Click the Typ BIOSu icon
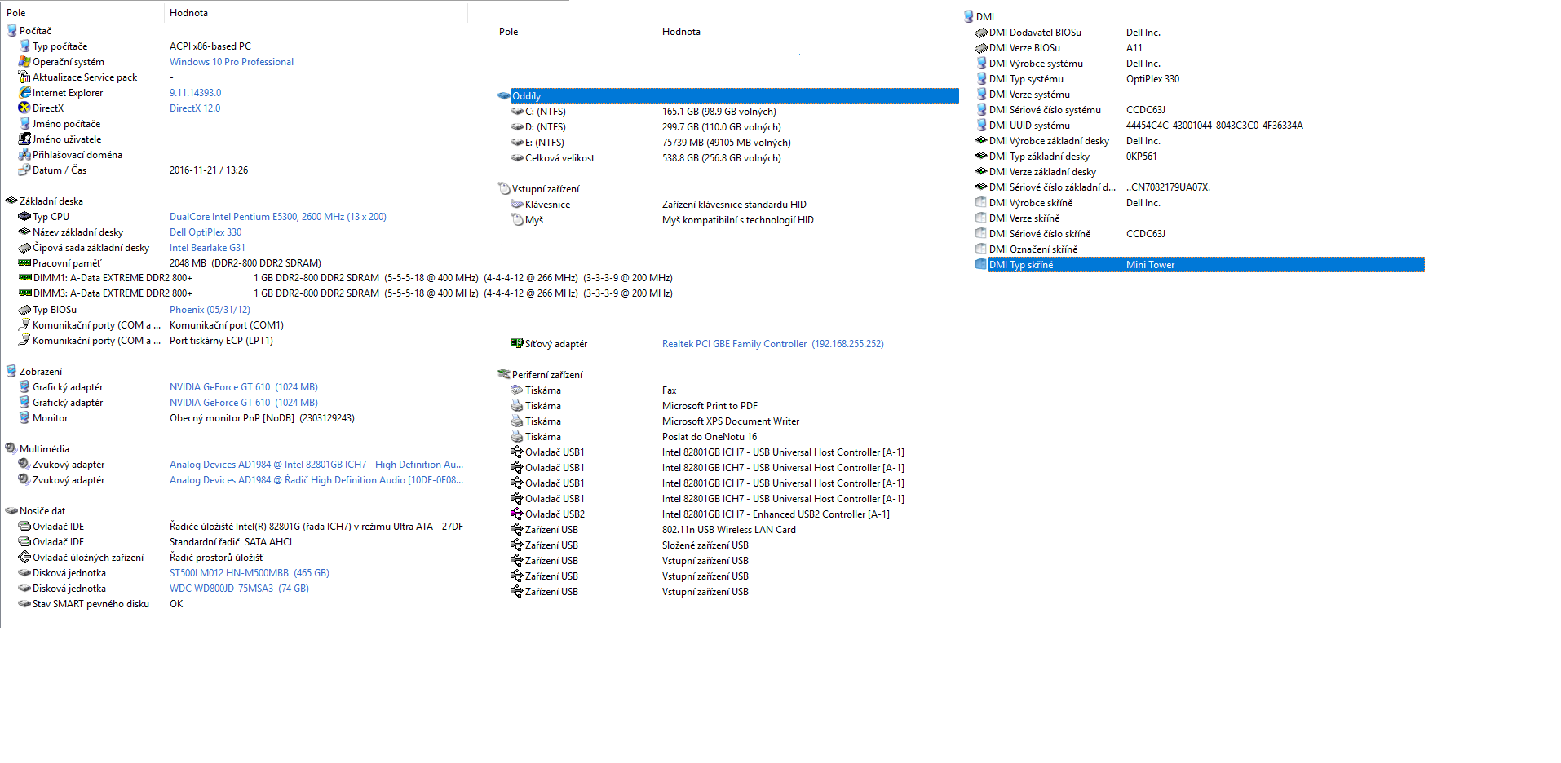The width and height of the screenshot is (1561, 763). pyautogui.click(x=24, y=310)
